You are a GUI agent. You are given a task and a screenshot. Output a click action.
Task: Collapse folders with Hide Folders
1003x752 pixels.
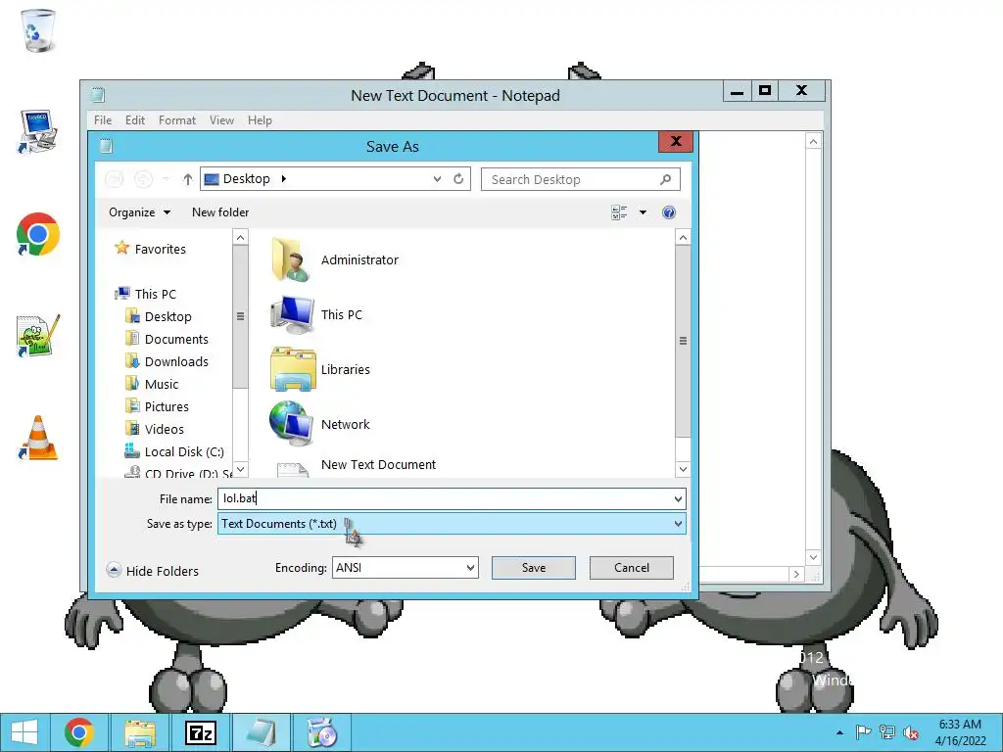click(152, 571)
